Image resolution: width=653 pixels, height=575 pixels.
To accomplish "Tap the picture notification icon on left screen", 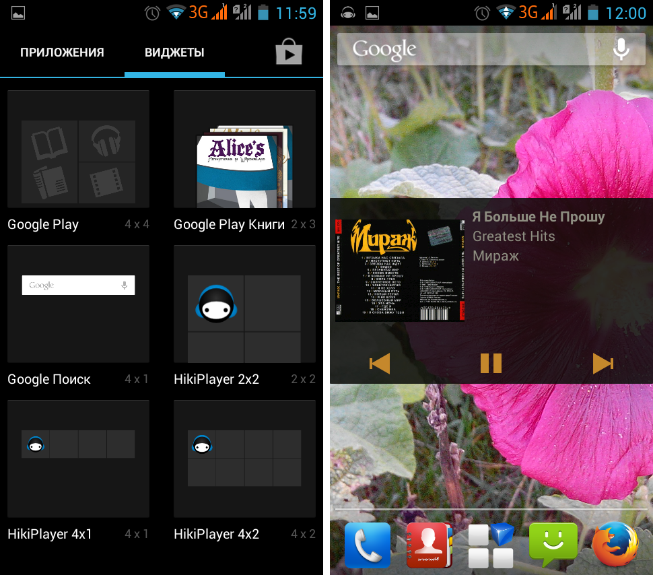I will [18, 13].
